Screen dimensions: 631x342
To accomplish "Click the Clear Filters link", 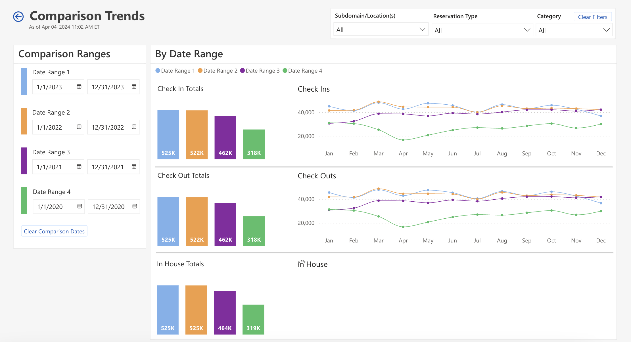I will [592, 17].
